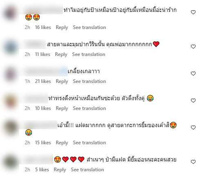This screenshot has height=177, width=199.
Task: See translation of the 11 likes comment
Action: coord(89,54)
